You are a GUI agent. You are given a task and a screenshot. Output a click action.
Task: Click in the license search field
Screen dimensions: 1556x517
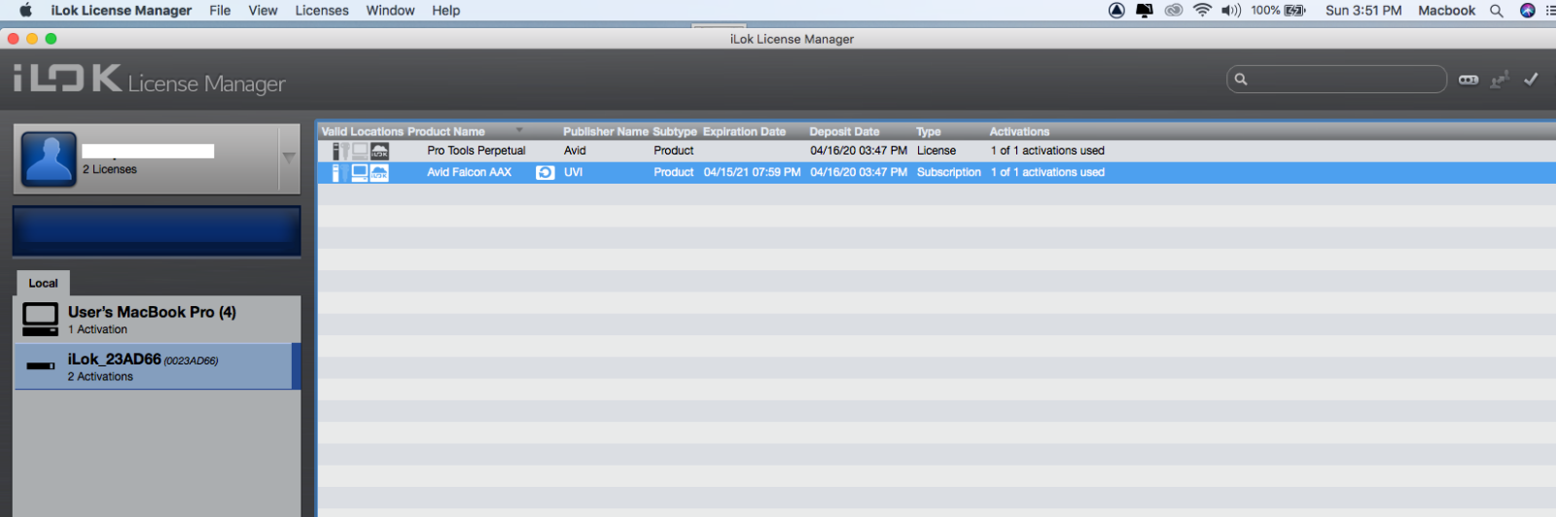click(1337, 80)
